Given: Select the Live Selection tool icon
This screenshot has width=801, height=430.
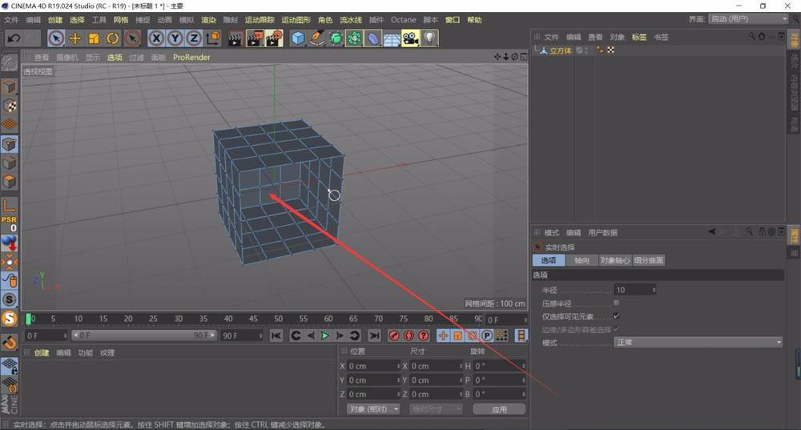Looking at the screenshot, I should [56, 38].
